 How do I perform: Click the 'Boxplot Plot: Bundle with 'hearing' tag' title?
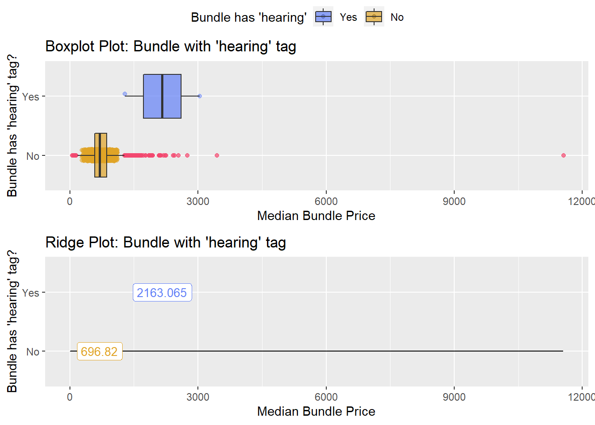click(171, 46)
